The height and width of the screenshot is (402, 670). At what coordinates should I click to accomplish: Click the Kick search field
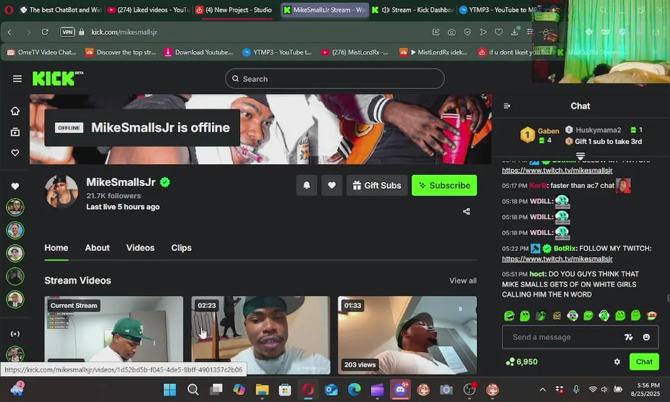tap(335, 79)
